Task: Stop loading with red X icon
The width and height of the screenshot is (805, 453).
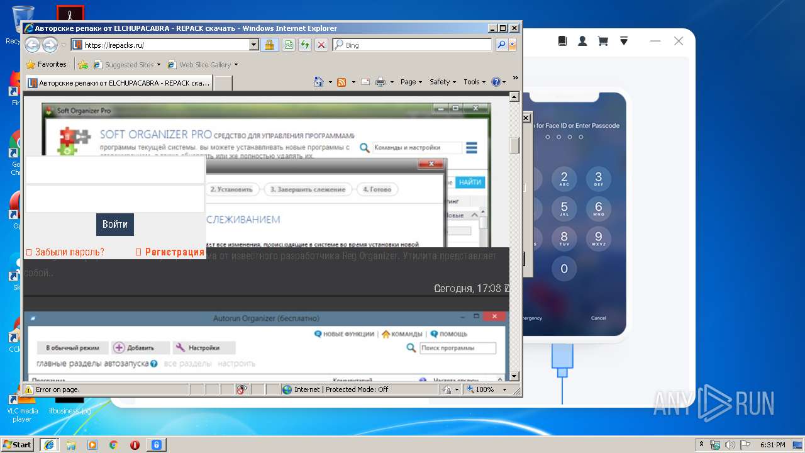Action: tap(321, 45)
